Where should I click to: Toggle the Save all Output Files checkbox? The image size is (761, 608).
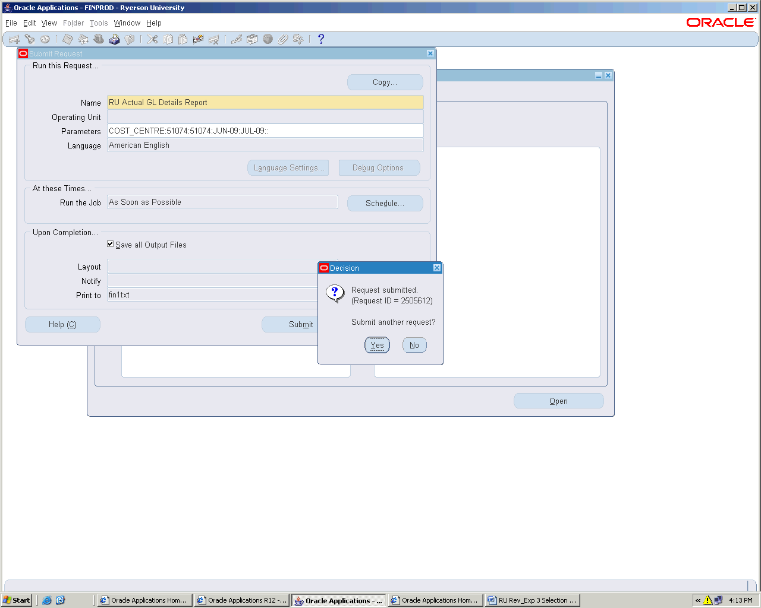110,244
